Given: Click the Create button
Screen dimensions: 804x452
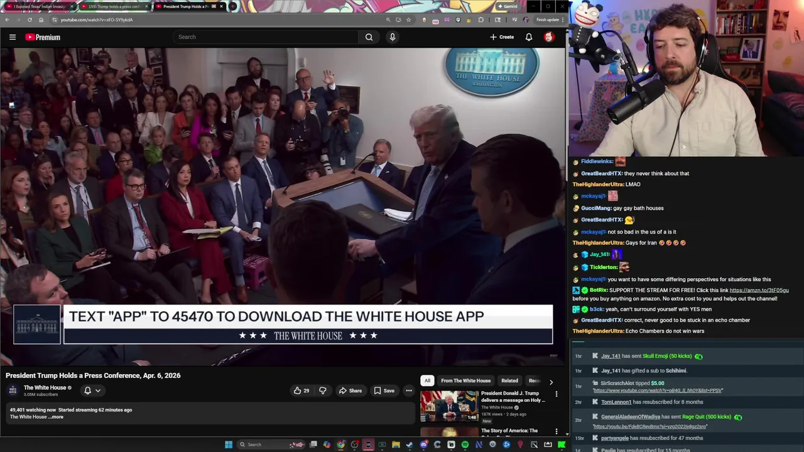Looking at the screenshot, I should click(x=502, y=37).
